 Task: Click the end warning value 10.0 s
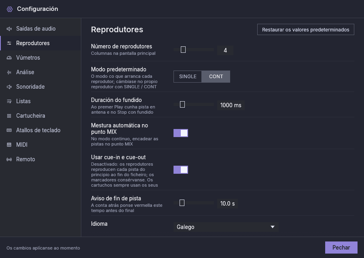227,204
